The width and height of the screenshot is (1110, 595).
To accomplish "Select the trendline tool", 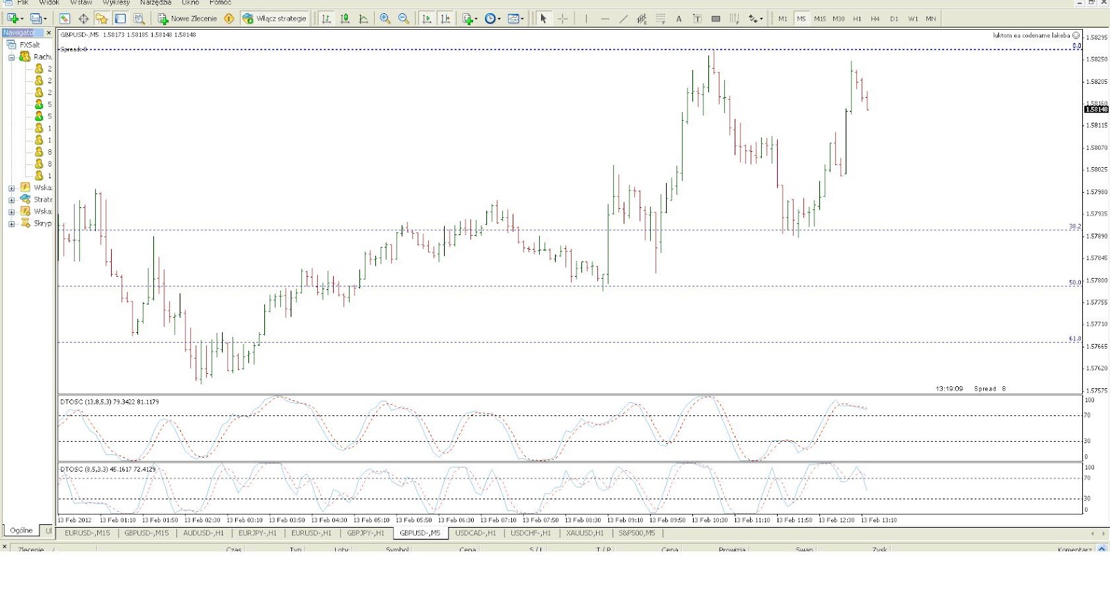I will tap(624, 19).
